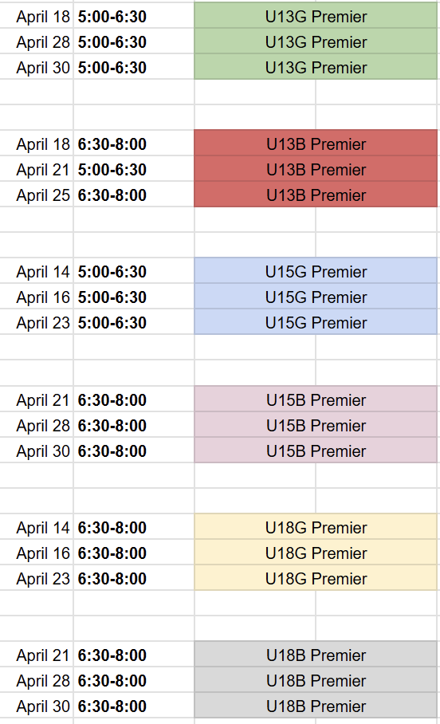Click the April 16 6:30-8:00 time cell

tap(134, 553)
